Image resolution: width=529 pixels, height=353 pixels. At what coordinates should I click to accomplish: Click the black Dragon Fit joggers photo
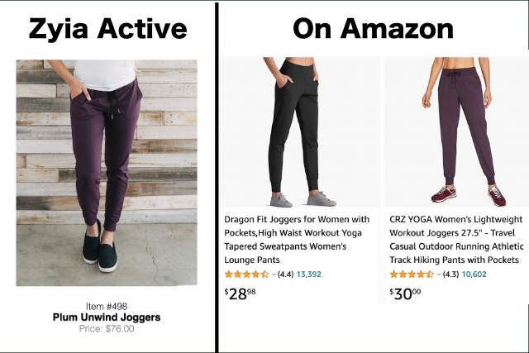click(x=298, y=132)
